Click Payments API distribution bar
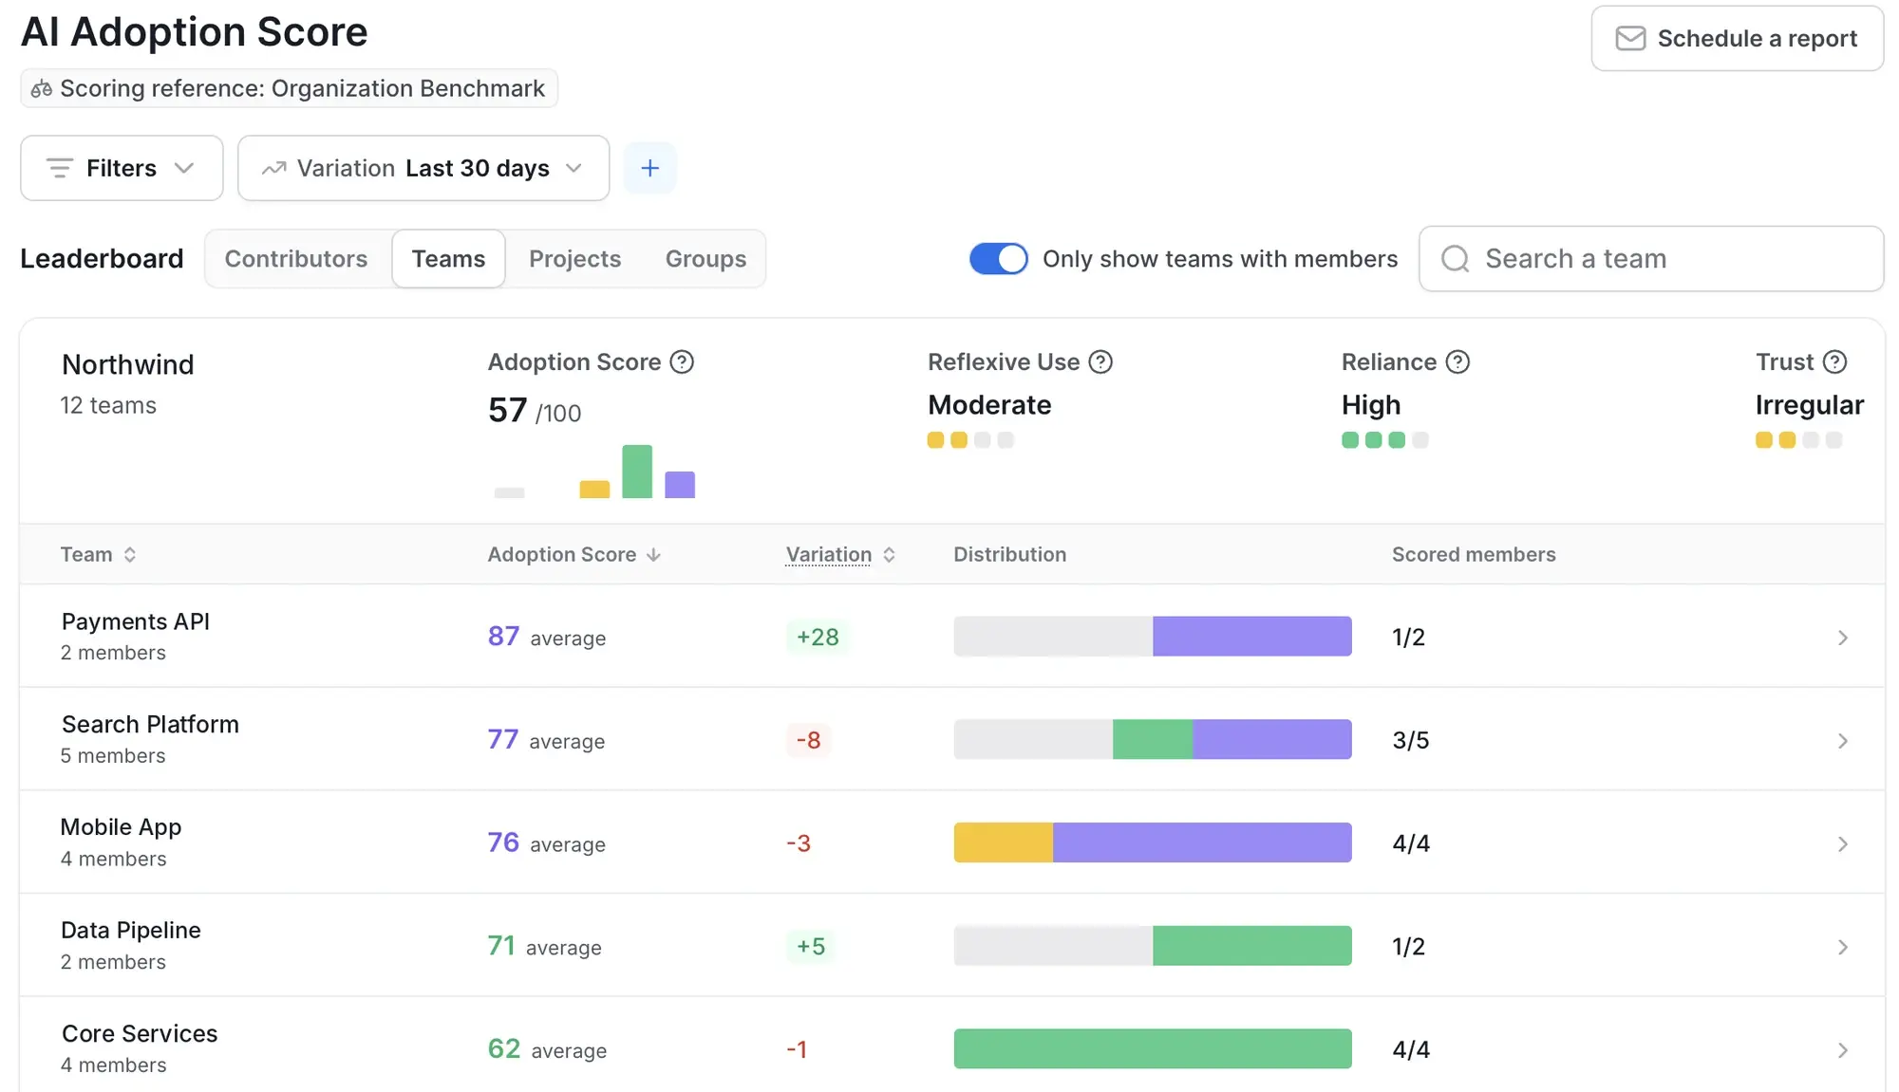Viewport: 1899px width, 1092px height. click(x=1153, y=637)
